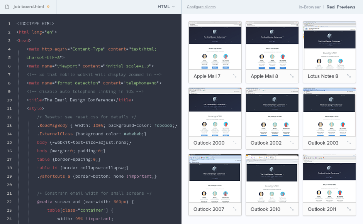
Task: Click the .yshortcuts a rule line
Action: point(97,176)
